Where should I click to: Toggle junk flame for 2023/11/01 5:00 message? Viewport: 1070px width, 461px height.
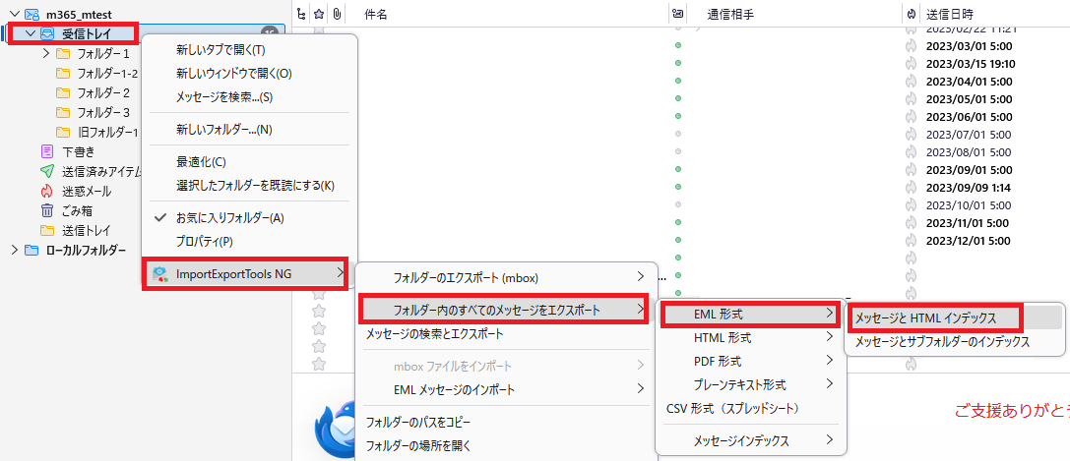pyautogui.click(x=911, y=223)
